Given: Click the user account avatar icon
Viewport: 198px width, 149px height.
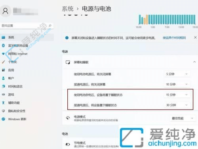Looking at the screenshot, I should (x=6, y=11).
